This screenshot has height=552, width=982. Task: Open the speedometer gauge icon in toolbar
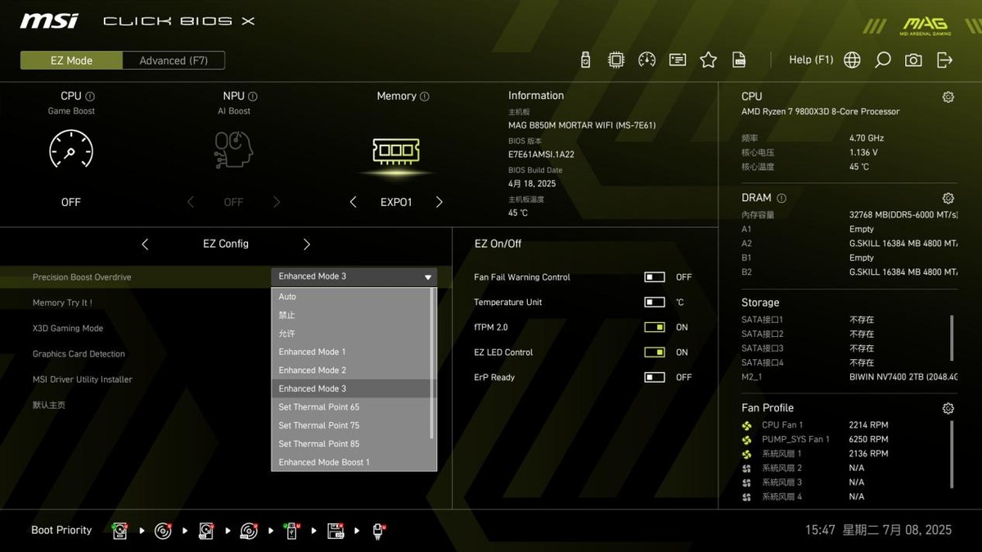pos(646,60)
